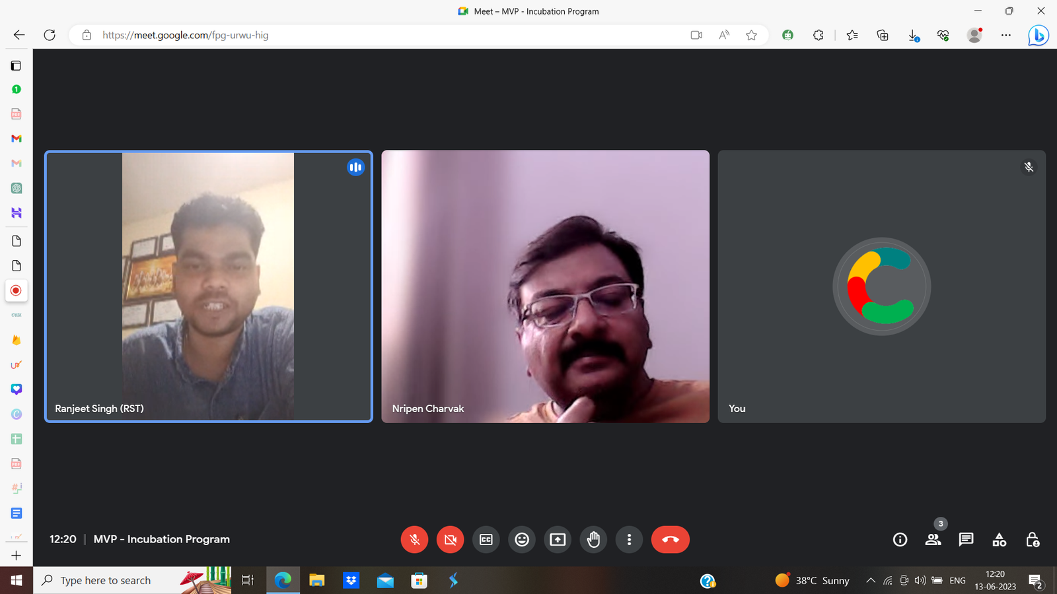Show hidden system tray icons
Image resolution: width=1057 pixels, height=594 pixels.
click(x=871, y=580)
